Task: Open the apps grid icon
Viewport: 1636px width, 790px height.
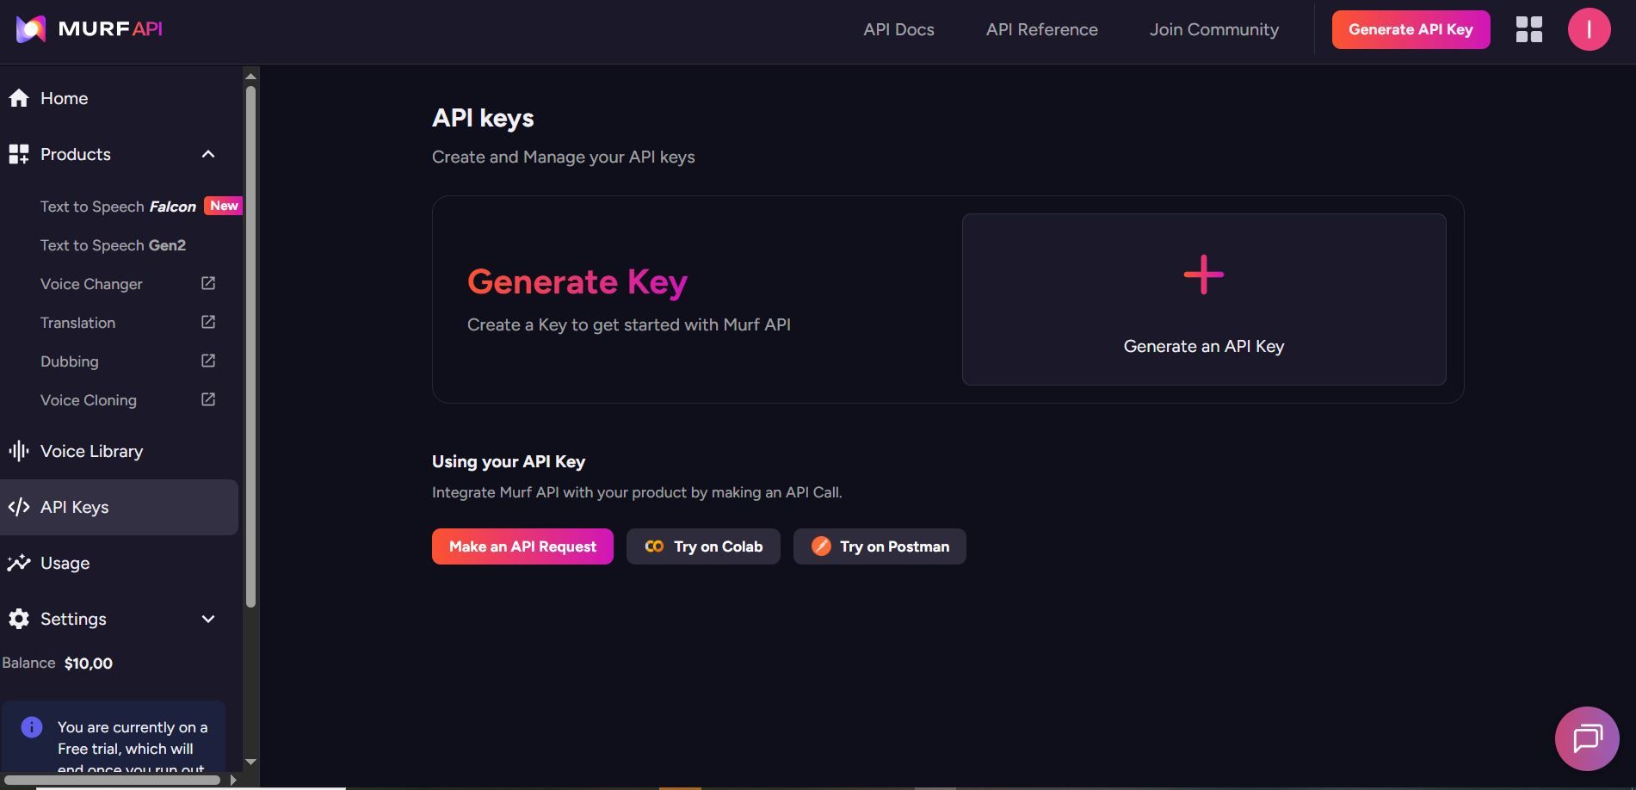Action: pos(1528,29)
